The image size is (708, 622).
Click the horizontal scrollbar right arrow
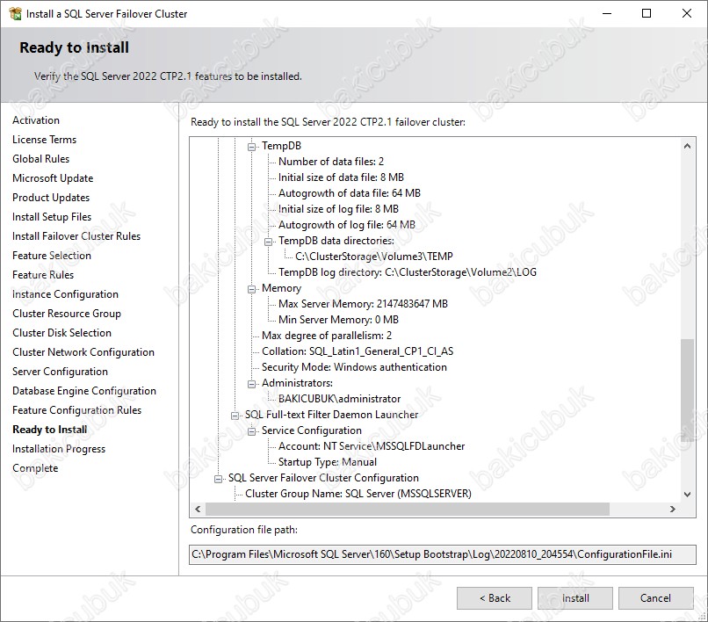[x=673, y=509]
